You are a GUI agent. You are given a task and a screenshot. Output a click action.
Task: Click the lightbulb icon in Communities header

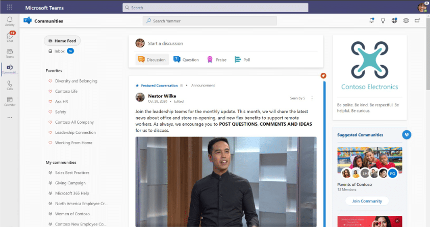[x=383, y=21]
